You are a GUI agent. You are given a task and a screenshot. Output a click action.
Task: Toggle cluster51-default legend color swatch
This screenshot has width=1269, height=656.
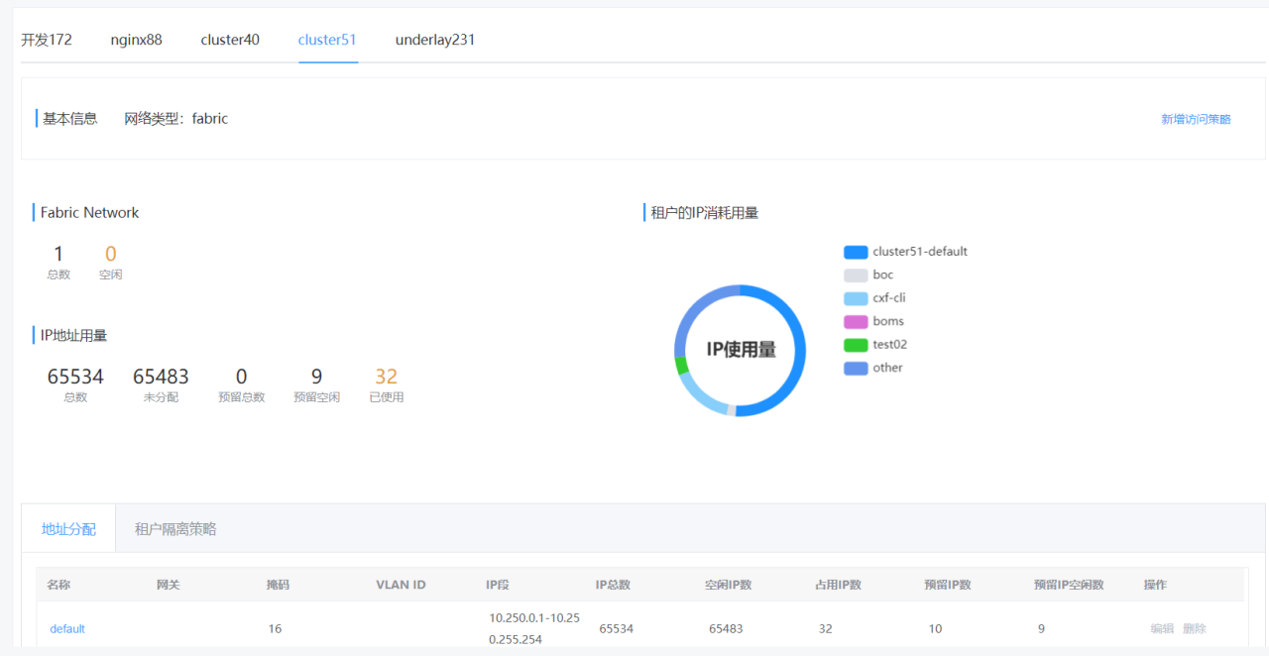pyautogui.click(x=856, y=252)
